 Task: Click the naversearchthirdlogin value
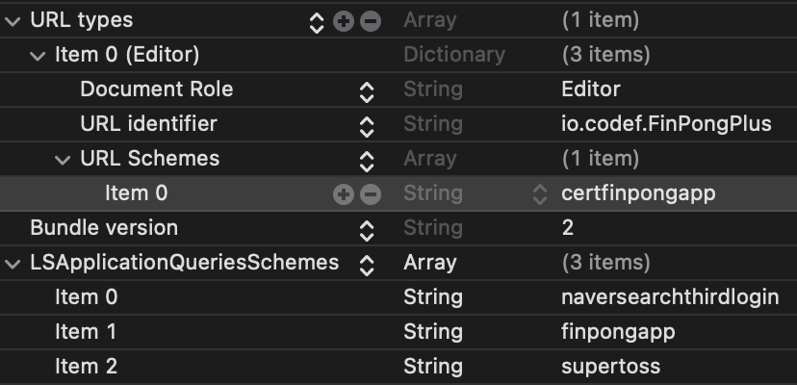click(x=670, y=297)
